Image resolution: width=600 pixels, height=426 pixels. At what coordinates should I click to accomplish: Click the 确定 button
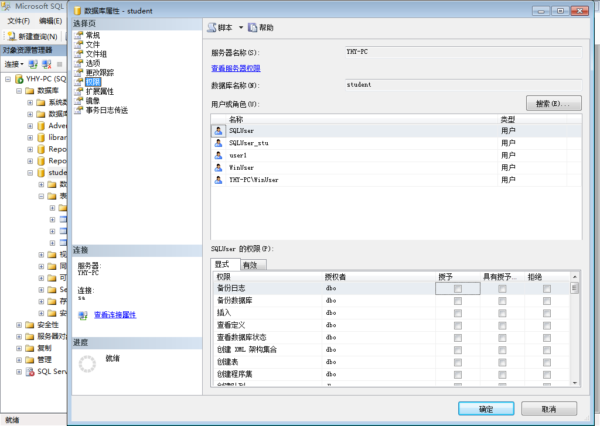(x=486, y=409)
